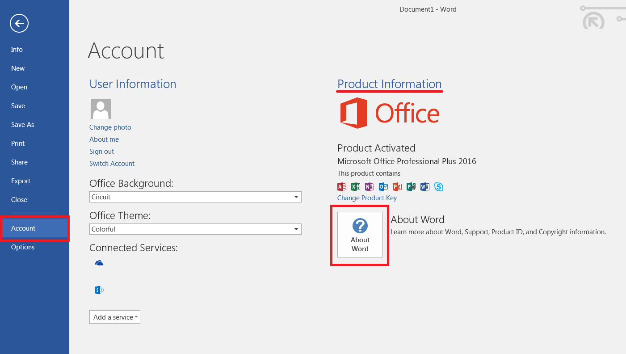This screenshot has width=626, height=354.
Task: Click the User Information heading
Action: pos(133,84)
